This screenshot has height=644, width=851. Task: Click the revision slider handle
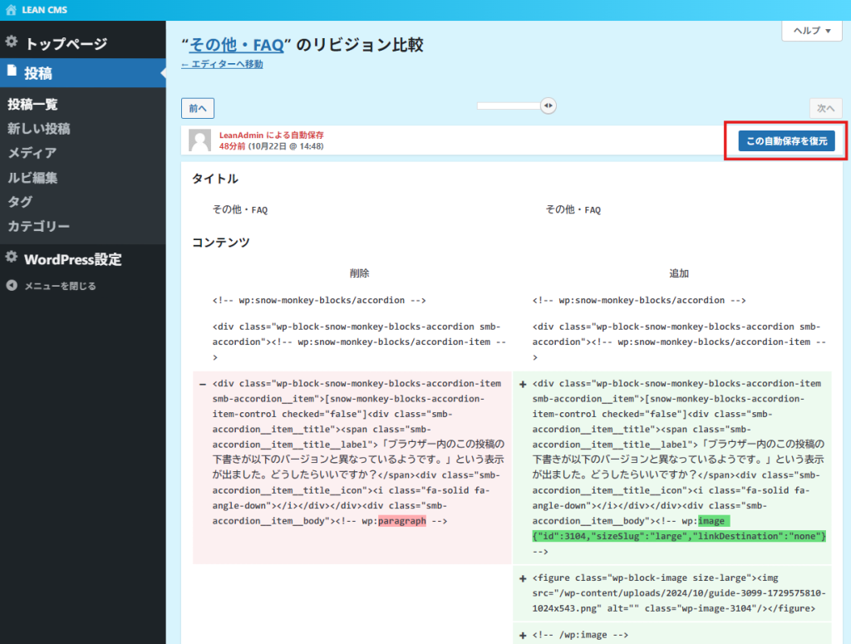click(x=548, y=106)
